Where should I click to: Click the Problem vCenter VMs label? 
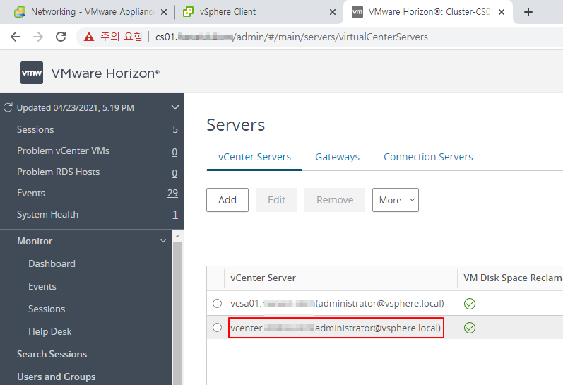(63, 151)
